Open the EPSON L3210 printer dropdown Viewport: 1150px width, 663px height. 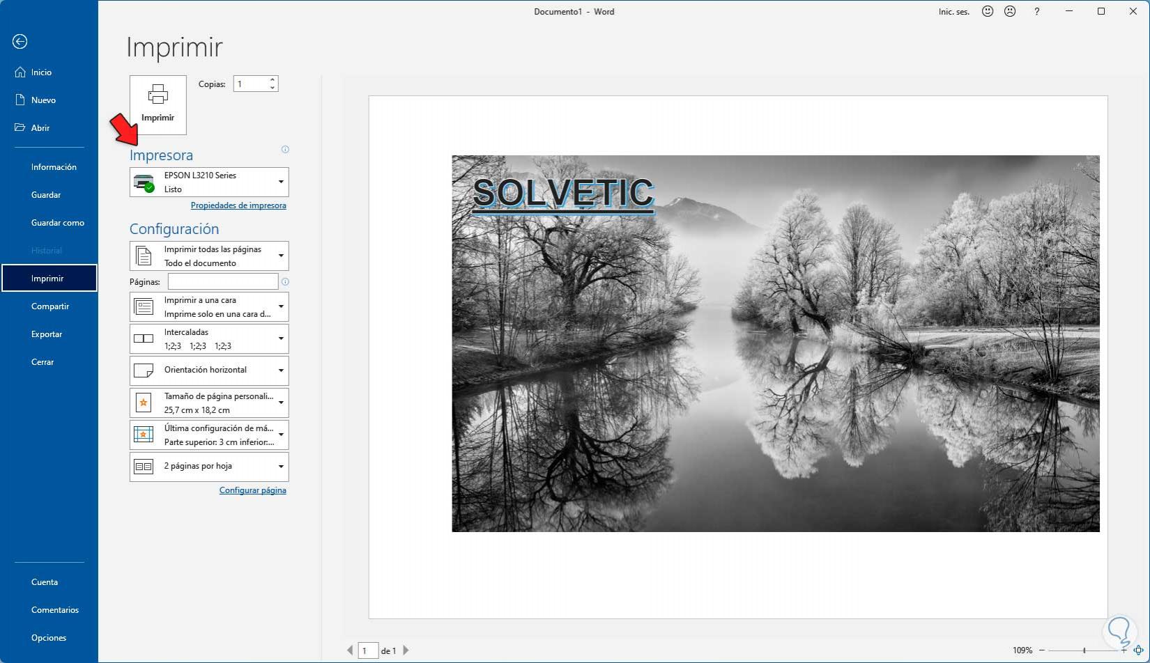(x=209, y=182)
